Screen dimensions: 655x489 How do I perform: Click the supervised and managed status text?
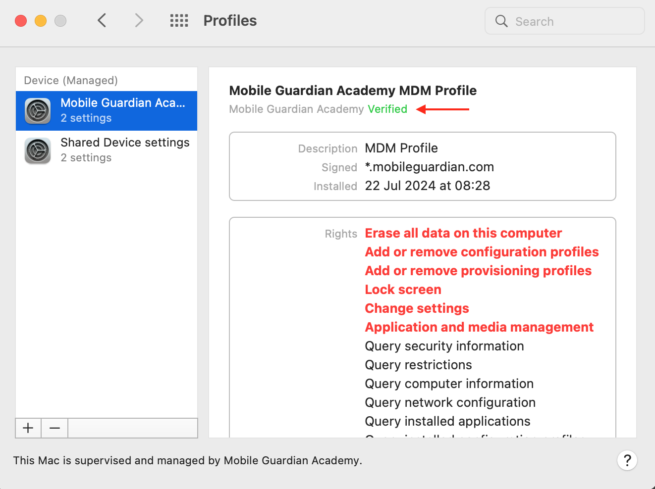[x=188, y=460]
